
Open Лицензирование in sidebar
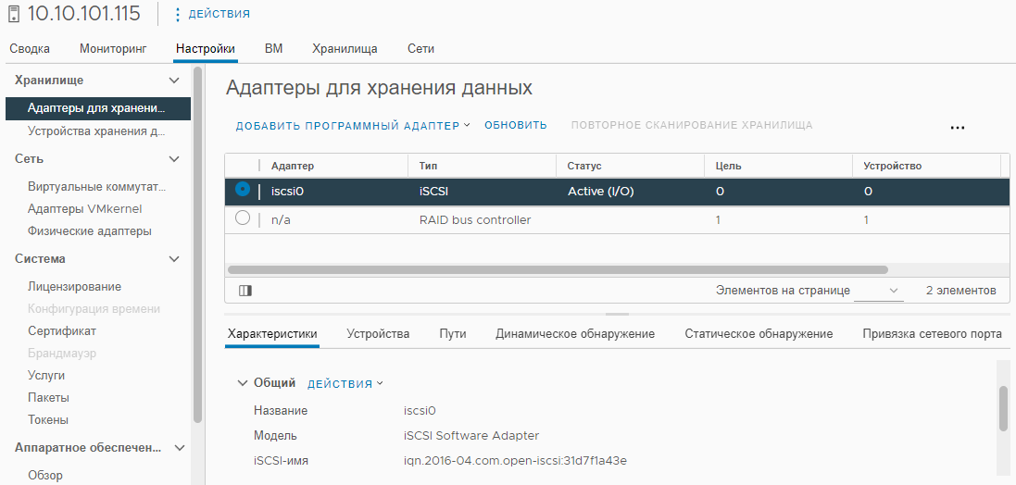74,287
